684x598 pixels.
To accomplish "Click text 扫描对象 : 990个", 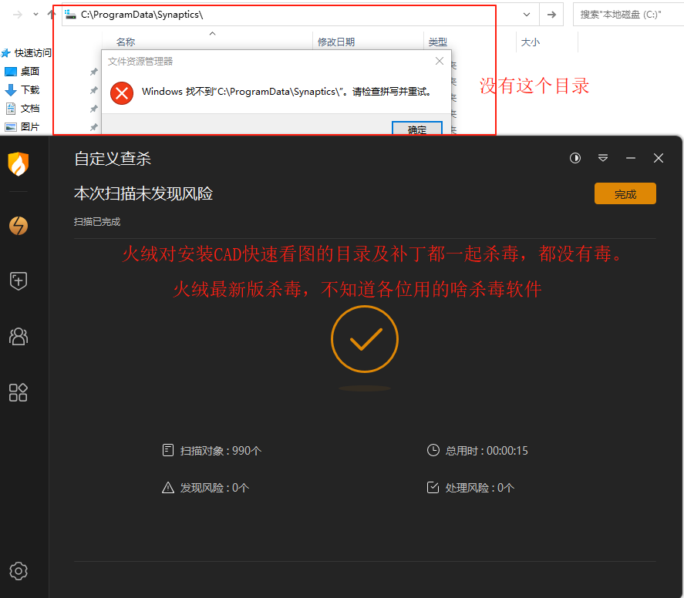I will coord(221,451).
